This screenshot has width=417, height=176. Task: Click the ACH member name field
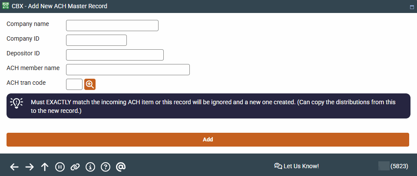point(128,70)
